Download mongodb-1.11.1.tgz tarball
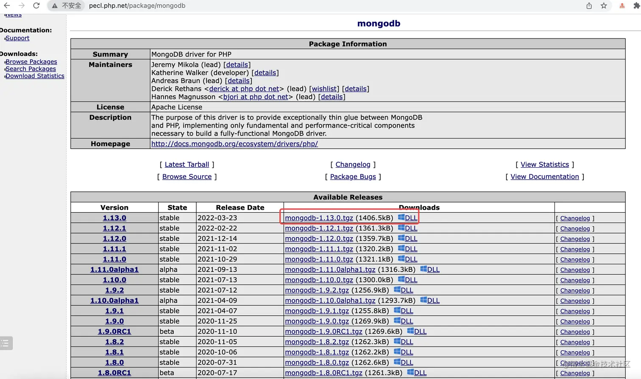 (x=319, y=249)
